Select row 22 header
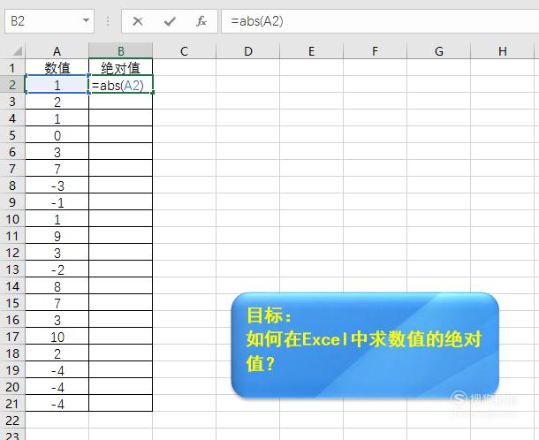This screenshot has width=539, height=440. (x=12, y=420)
